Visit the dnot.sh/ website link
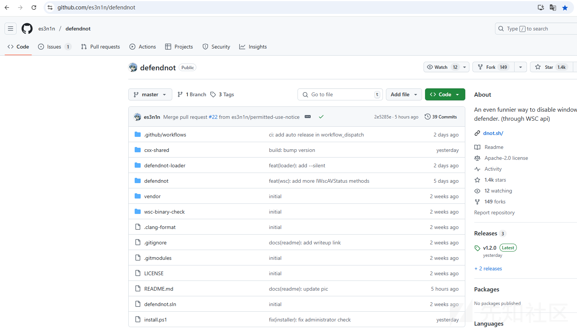The height and width of the screenshot is (329, 577). (493, 133)
